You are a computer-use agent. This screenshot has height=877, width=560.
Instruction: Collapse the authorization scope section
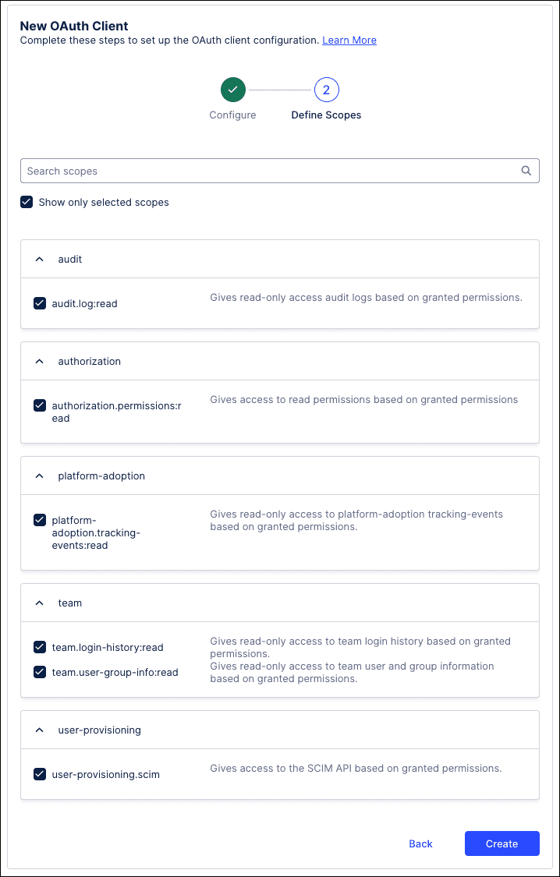click(x=39, y=361)
